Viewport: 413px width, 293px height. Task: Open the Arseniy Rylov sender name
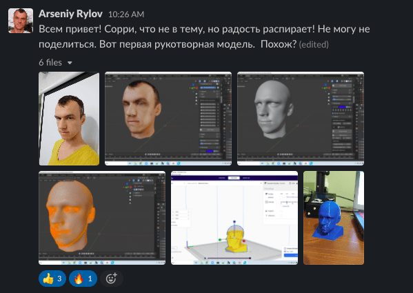click(70, 14)
